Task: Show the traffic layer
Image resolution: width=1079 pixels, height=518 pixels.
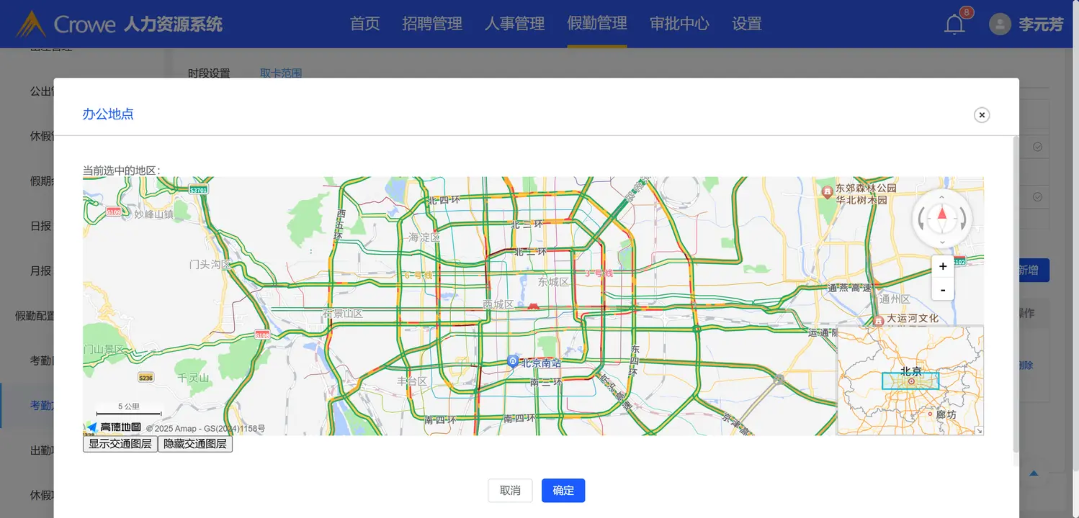Action: click(x=120, y=444)
